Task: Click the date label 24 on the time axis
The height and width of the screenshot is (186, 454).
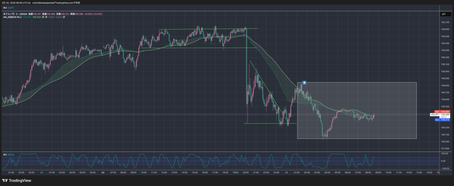Action: [x=286, y=173]
